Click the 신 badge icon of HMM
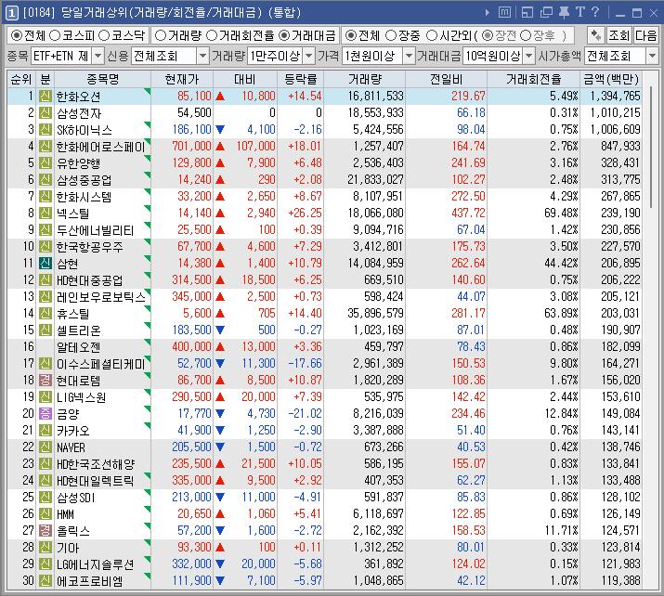The width and height of the screenshot is (664, 596). [46, 514]
